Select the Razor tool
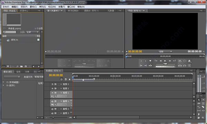207x124 pixels. pyautogui.click(x=203, y=107)
